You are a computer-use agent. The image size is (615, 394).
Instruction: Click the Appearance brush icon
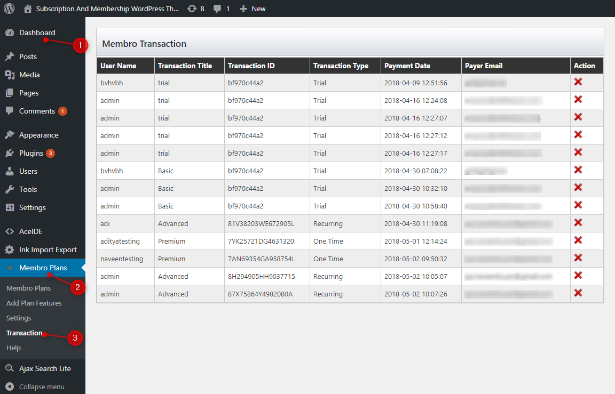10,135
